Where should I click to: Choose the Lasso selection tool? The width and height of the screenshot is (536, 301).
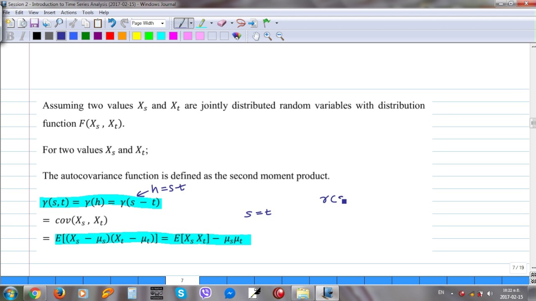[241, 23]
